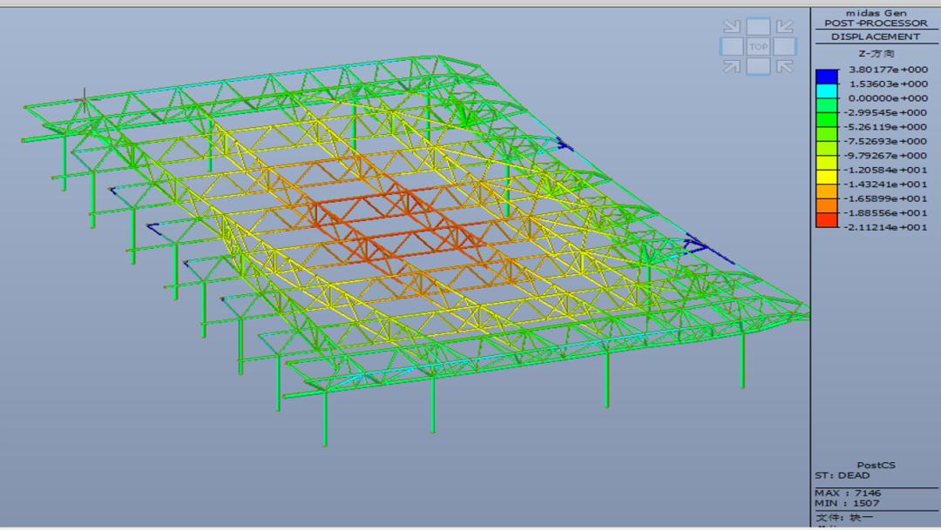Image resolution: width=941 pixels, height=530 pixels.
Task: Click the bottom-left diagonal arrow in view navigator
Action: pos(732,66)
